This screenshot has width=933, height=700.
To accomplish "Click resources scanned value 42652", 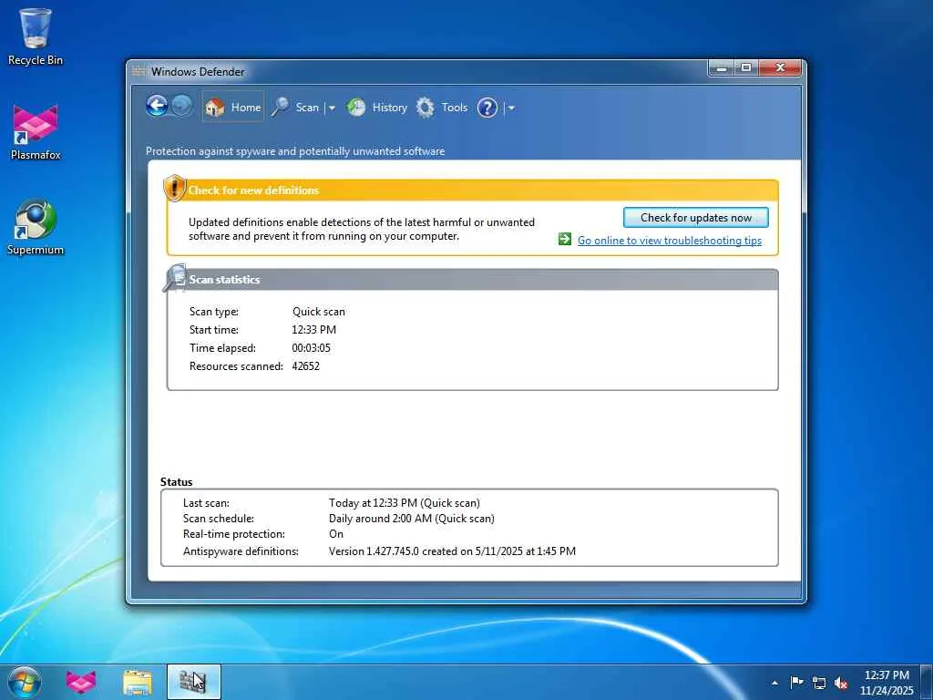I will pos(305,366).
